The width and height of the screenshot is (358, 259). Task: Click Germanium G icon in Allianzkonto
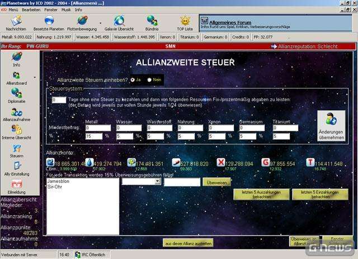(x=266, y=162)
